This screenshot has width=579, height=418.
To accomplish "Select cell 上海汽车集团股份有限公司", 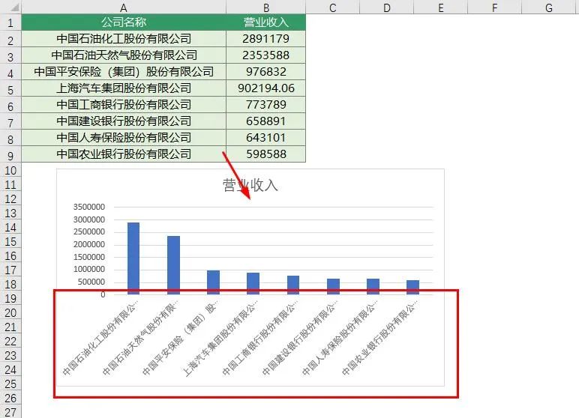I will (x=124, y=88).
